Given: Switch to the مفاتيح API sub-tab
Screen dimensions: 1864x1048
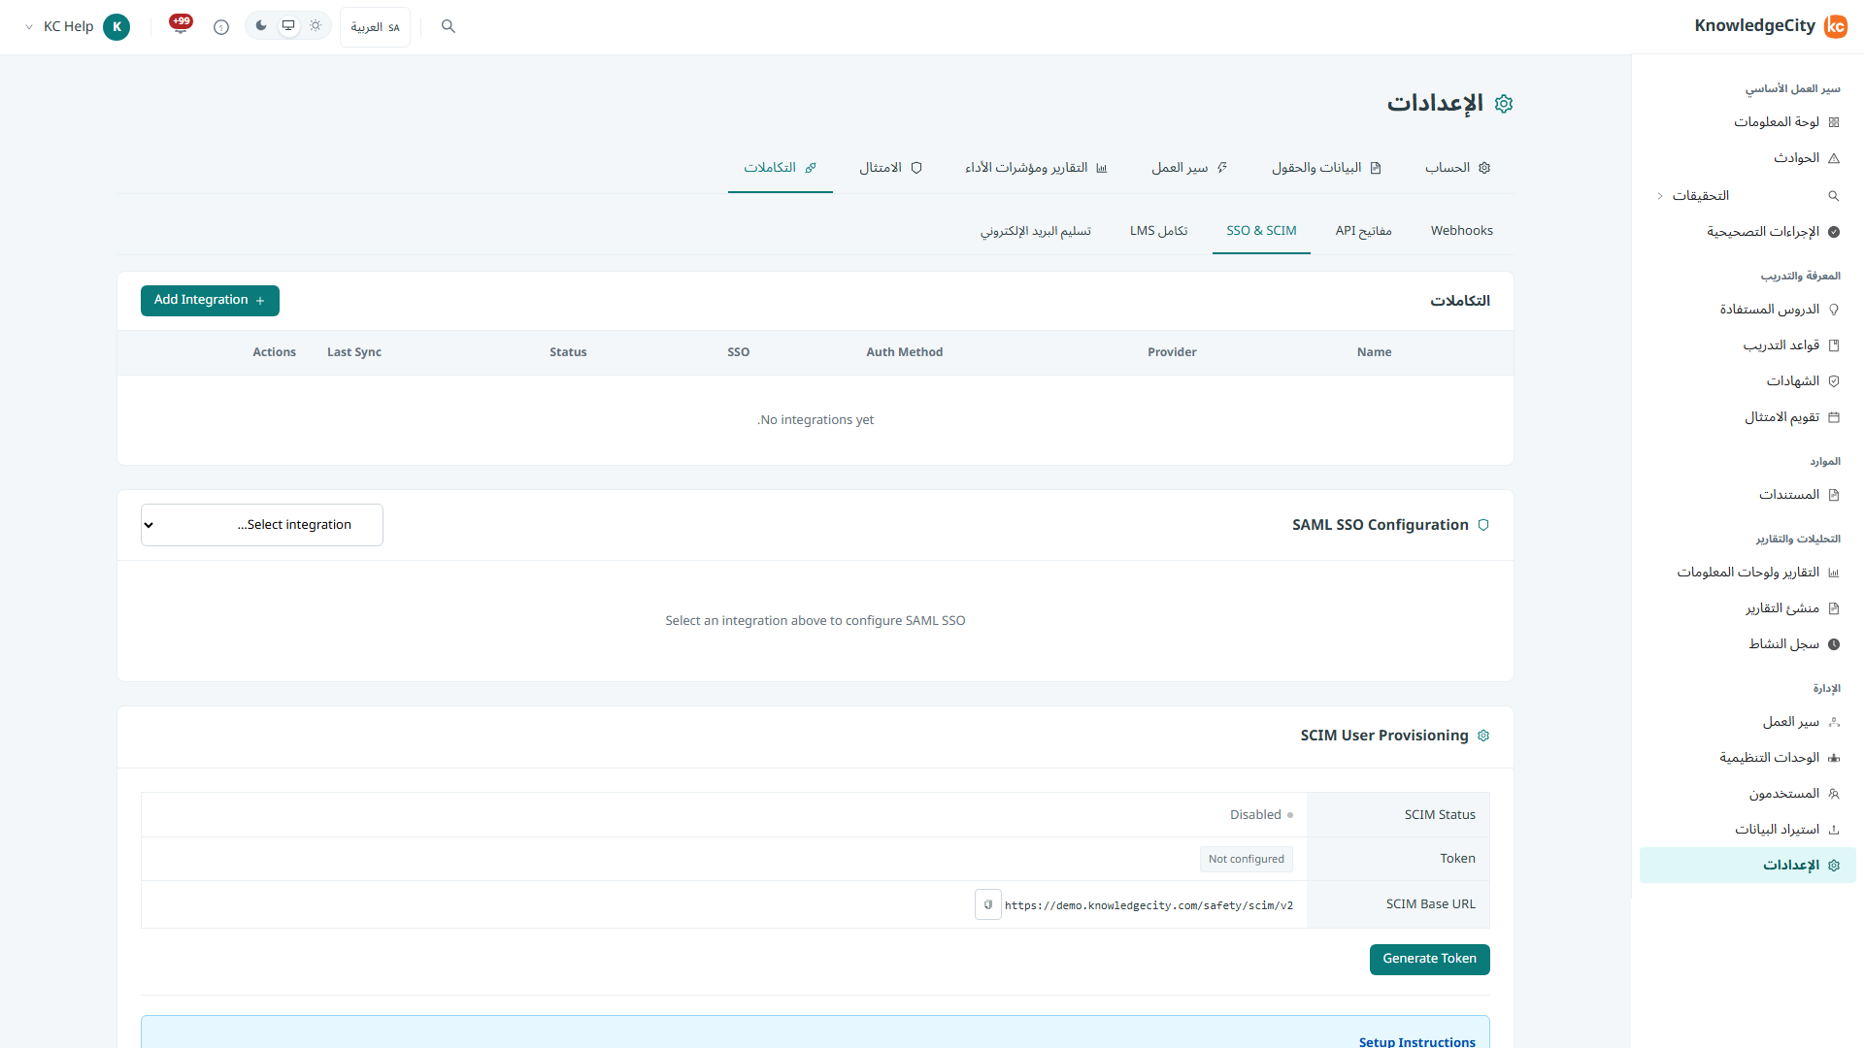Looking at the screenshot, I should coord(1363,231).
